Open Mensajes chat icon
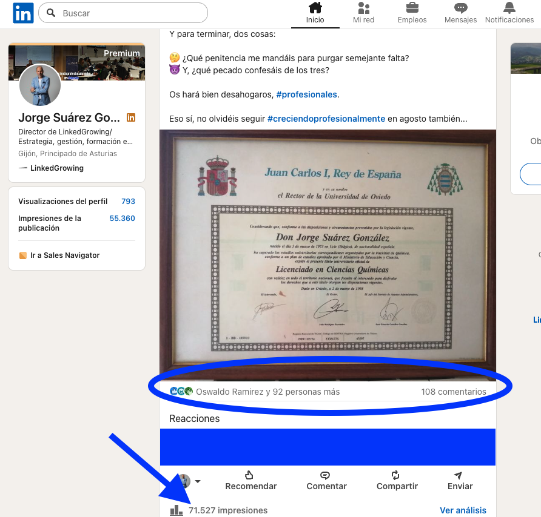This screenshot has height=517, width=541. click(460, 8)
